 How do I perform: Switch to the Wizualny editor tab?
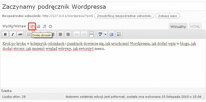(178, 26)
